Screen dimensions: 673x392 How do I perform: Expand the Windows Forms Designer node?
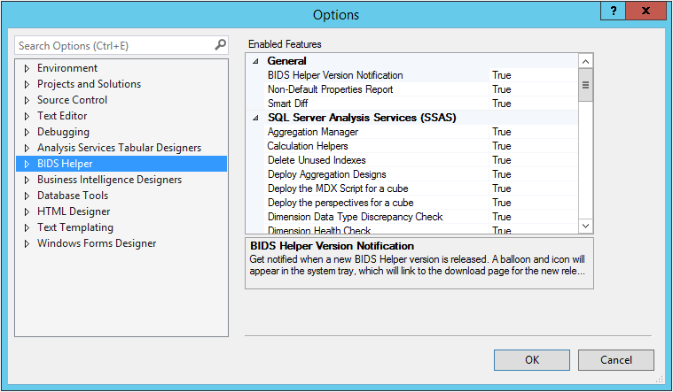coord(27,243)
